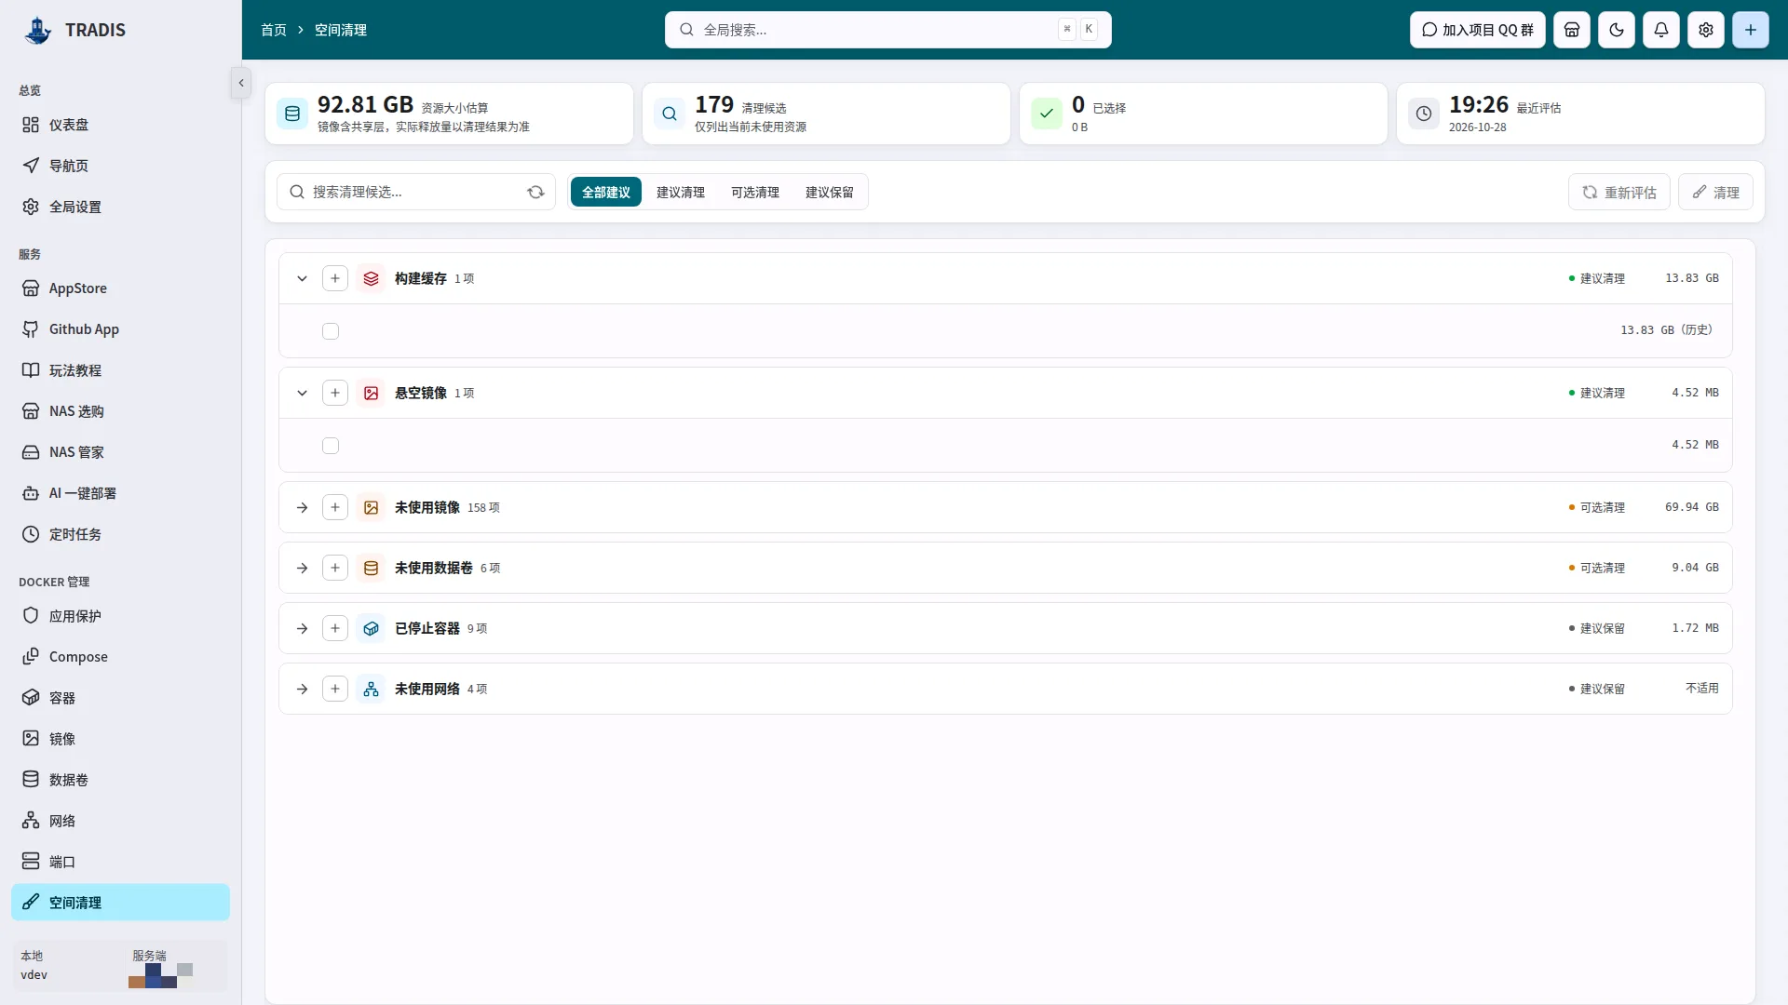Toggle dark mode moon icon
The width and height of the screenshot is (1788, 1005).
[1617, 30]
